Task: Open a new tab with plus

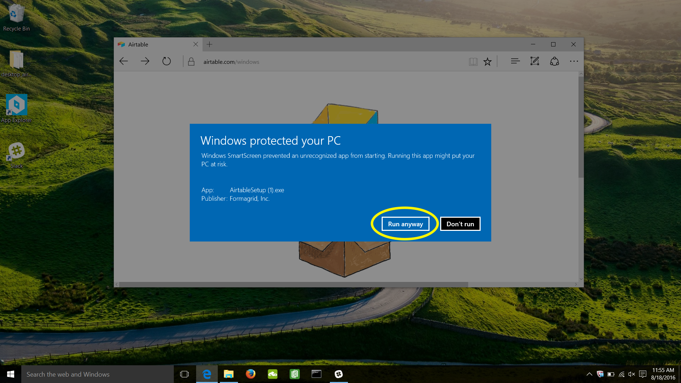Action: point(210,44)
